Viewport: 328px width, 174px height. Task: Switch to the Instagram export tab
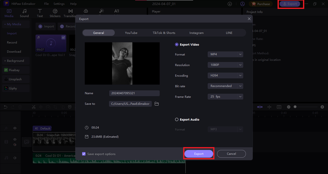point(196,32)
